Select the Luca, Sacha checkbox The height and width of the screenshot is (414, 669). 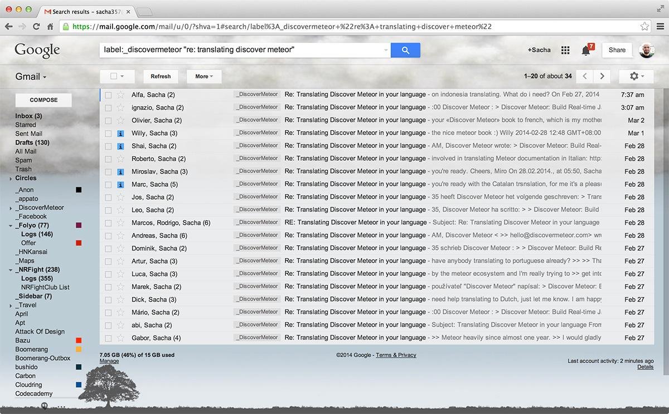[108, 274]
